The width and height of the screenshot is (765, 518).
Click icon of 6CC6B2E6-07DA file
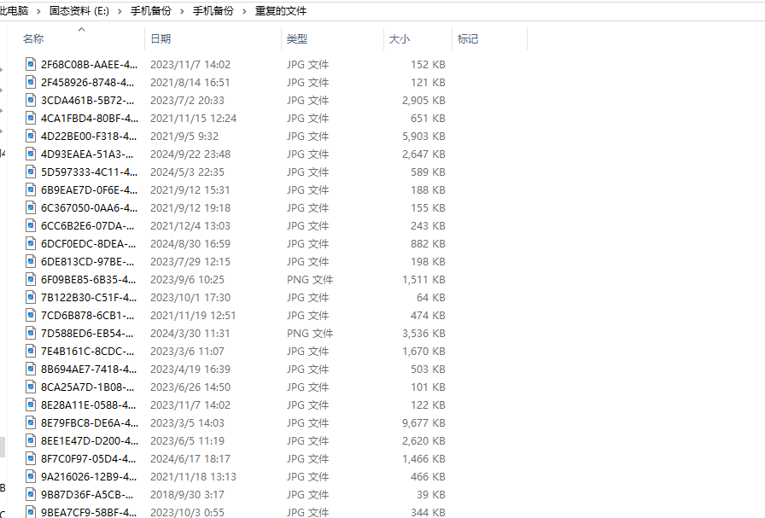coord(31,225)
